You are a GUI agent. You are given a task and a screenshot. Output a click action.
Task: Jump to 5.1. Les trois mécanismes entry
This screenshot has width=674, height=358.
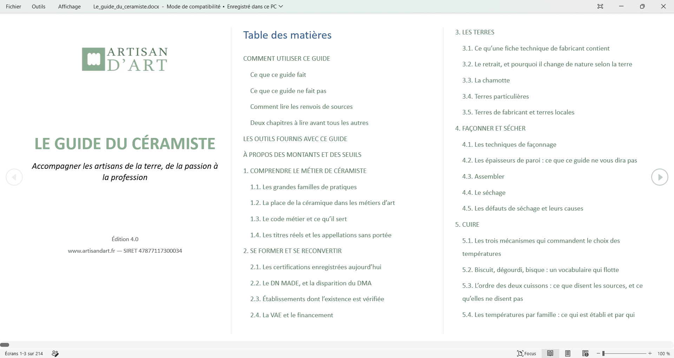(x=541, y=247)
